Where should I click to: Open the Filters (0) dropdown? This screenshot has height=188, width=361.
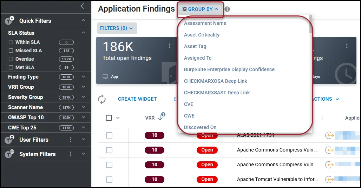click(117, 28)
